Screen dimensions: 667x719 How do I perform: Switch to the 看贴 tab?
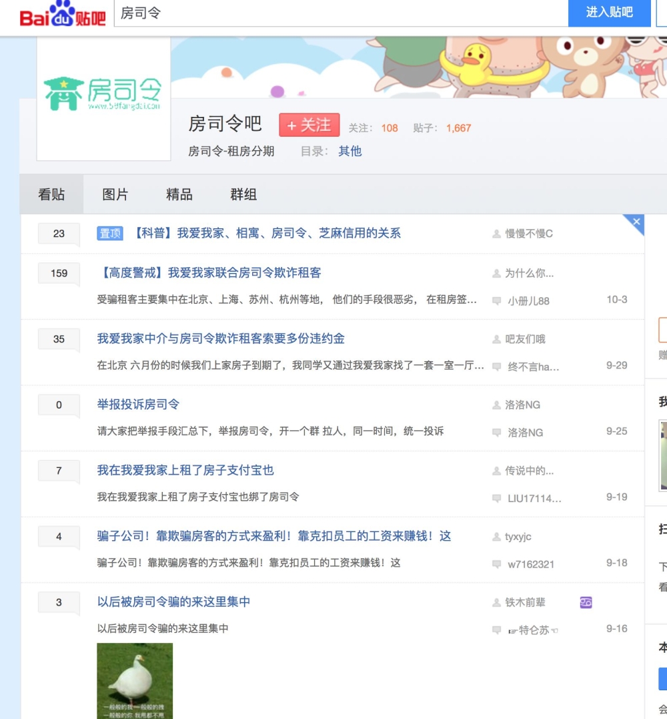point(51,194)
